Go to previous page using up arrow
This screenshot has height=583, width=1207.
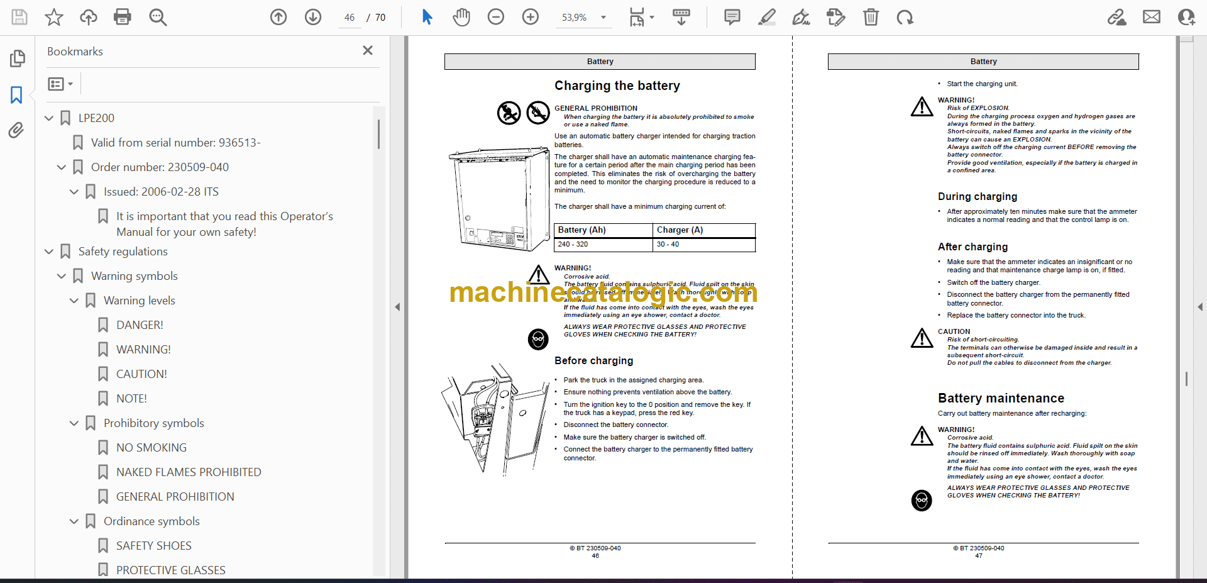click(x=278, y=17)
